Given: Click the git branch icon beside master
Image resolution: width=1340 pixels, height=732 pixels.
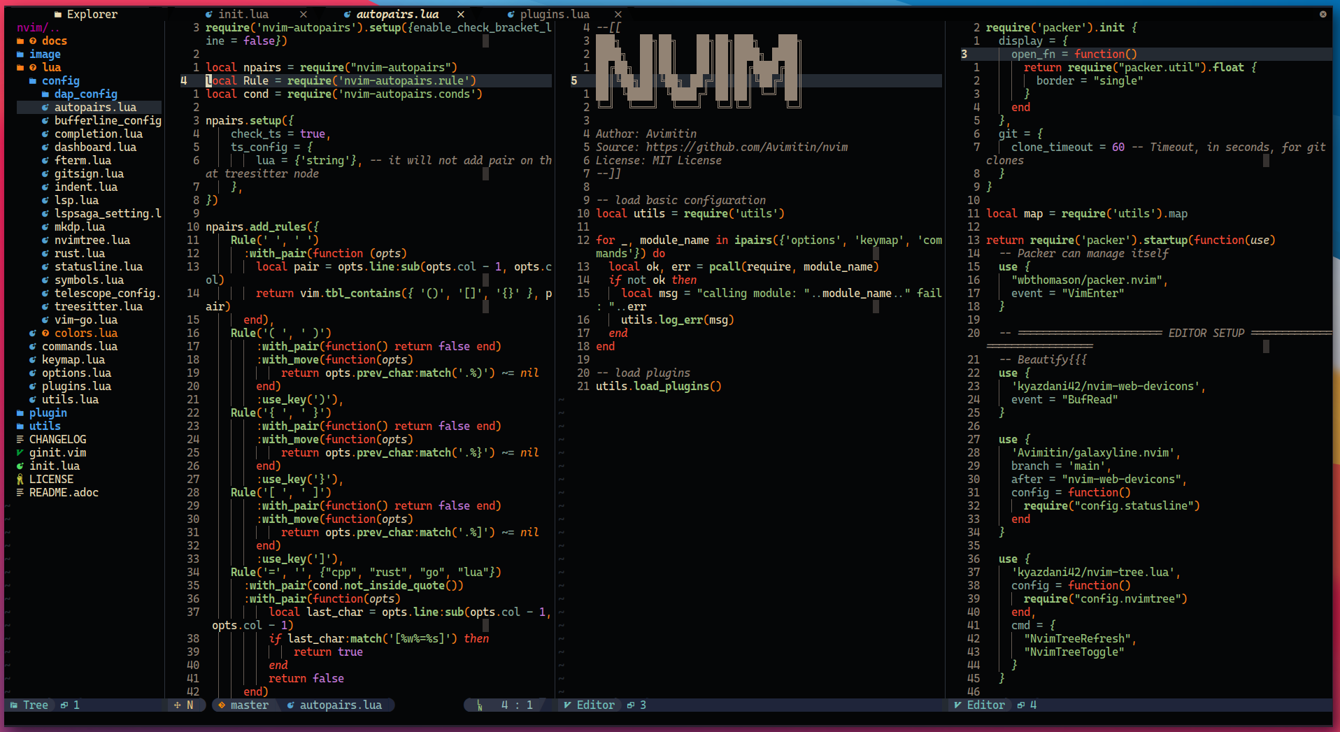Looking at the screenshot, I should tap(222, 705).
